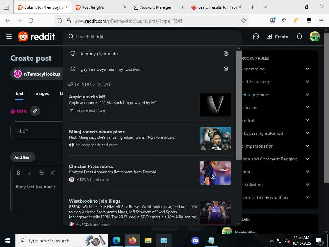This screenshot has width=329, height=247.
Task: Open a new browser tab
Action: [x=253, y=7]
